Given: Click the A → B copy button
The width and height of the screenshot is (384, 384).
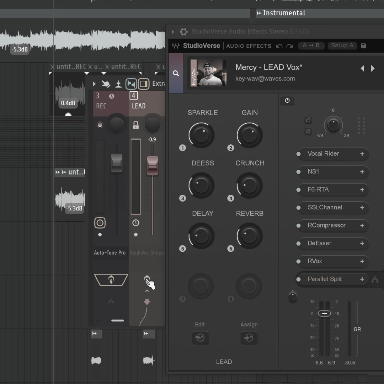Looking at the screenshot, I should coord(311,46).
